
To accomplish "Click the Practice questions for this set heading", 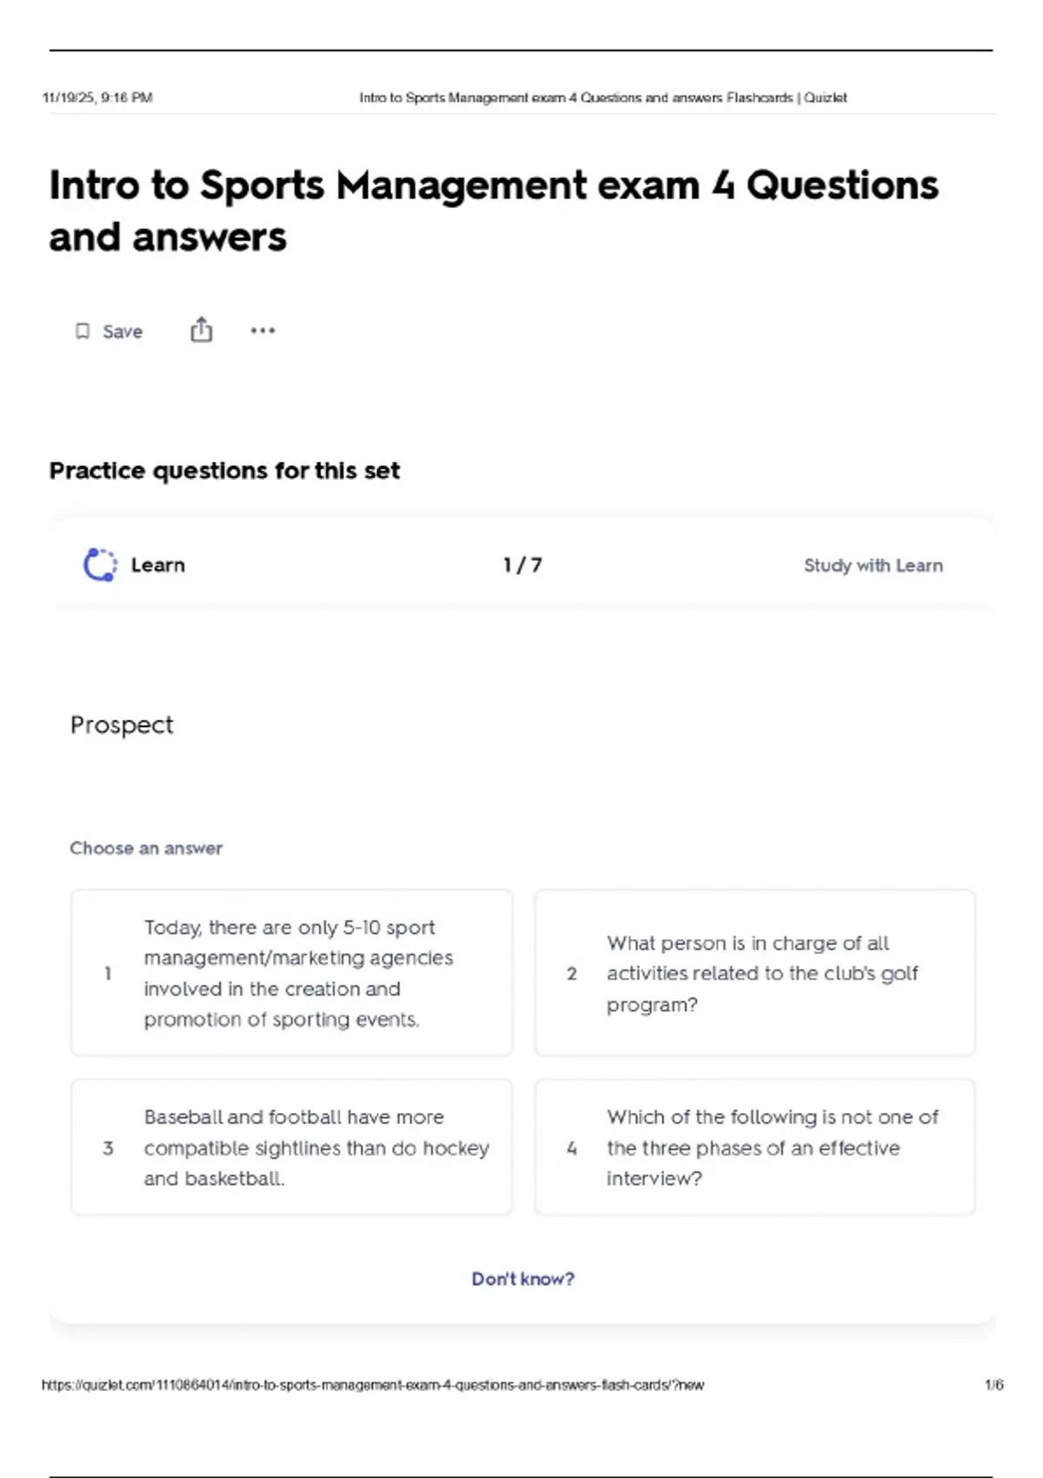I will click(224, 470).
